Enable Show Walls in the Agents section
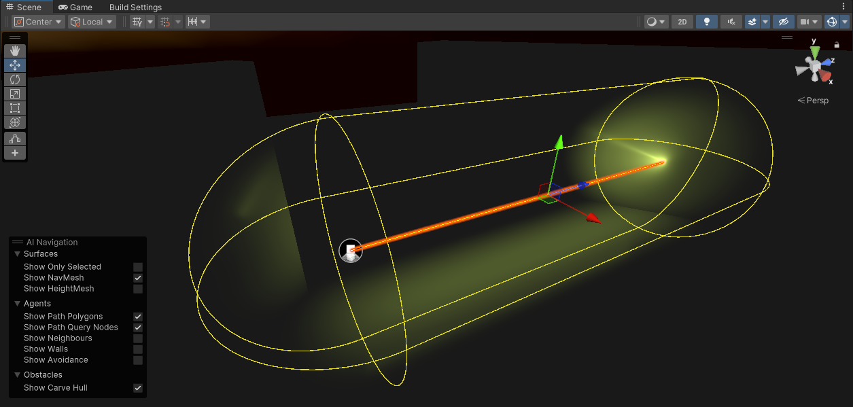This screenshot has width=853, height=407. pyautogui.click(x=138, y=349)
